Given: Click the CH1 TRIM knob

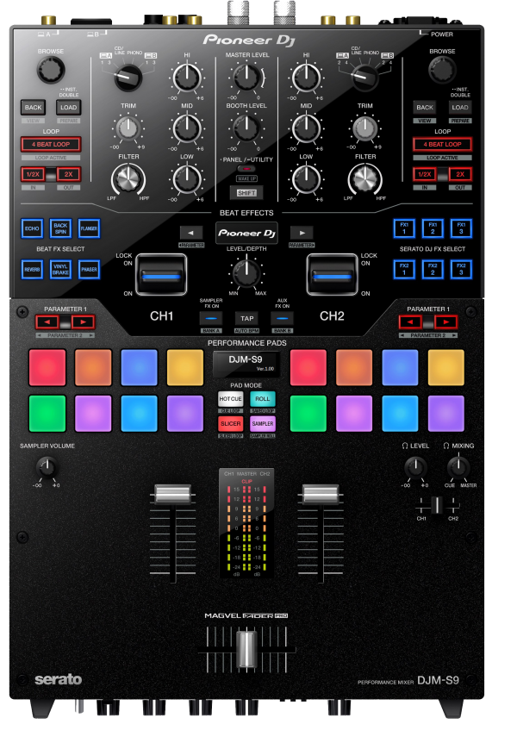Looking at the screenshot, I should coord(128,128).
